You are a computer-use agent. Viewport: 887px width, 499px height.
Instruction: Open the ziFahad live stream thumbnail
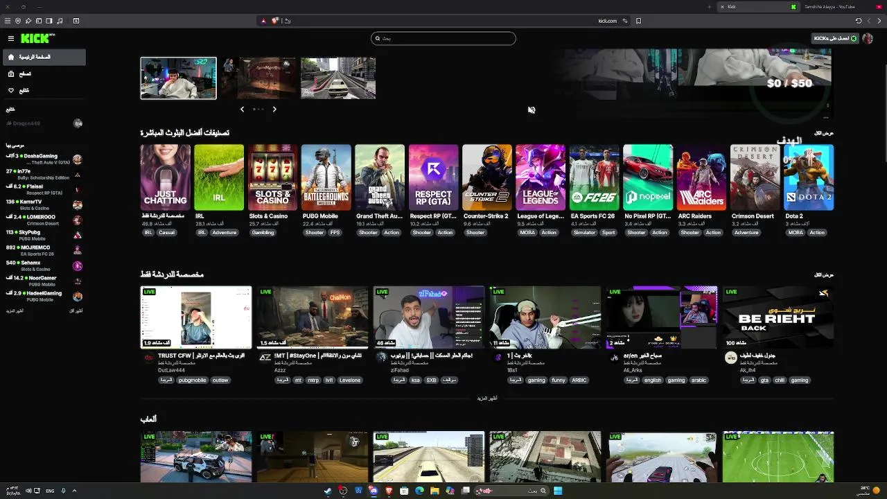click(429, 317)
